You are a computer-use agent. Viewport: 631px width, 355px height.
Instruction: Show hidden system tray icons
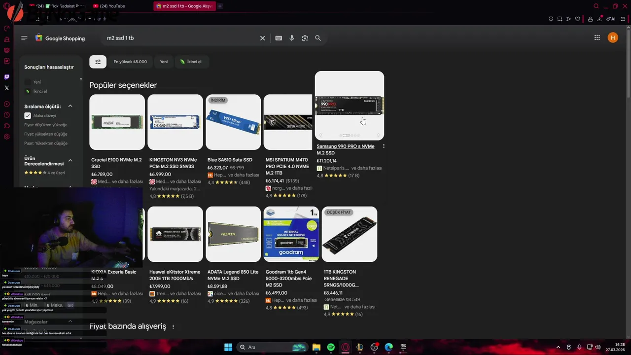click(x=558, y=347)
